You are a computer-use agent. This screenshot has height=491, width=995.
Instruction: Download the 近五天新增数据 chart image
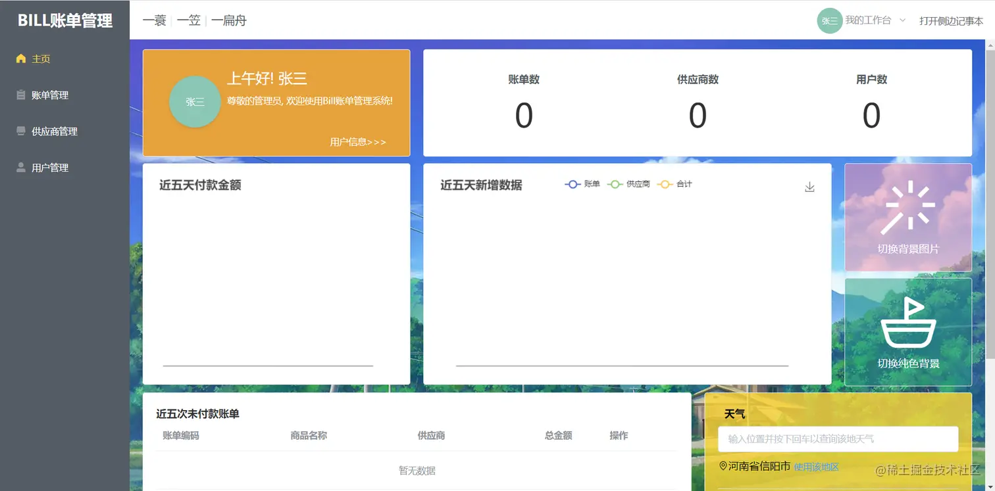pyautogui.click(x=809, y=187)
